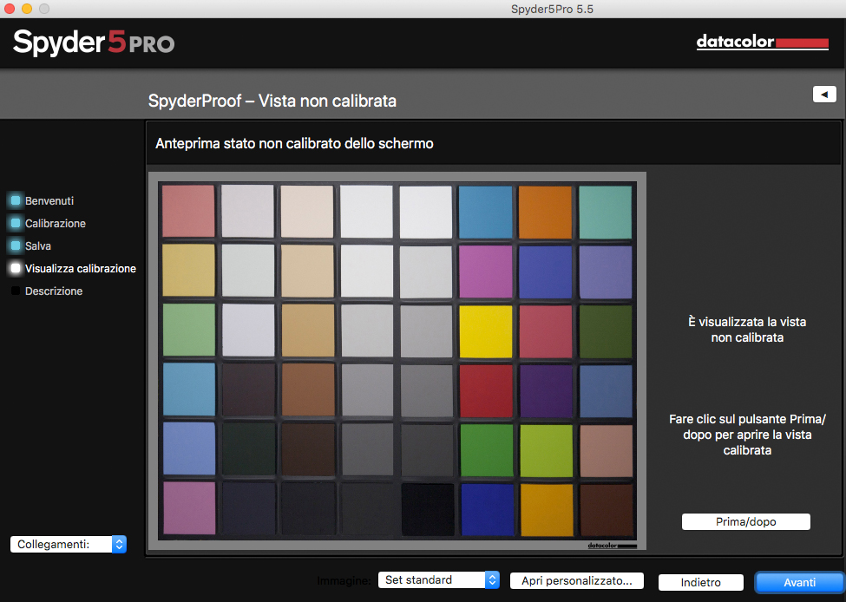Click the orange patch in top row
Screen dimensions: 846x602
(x=546, y=211)
